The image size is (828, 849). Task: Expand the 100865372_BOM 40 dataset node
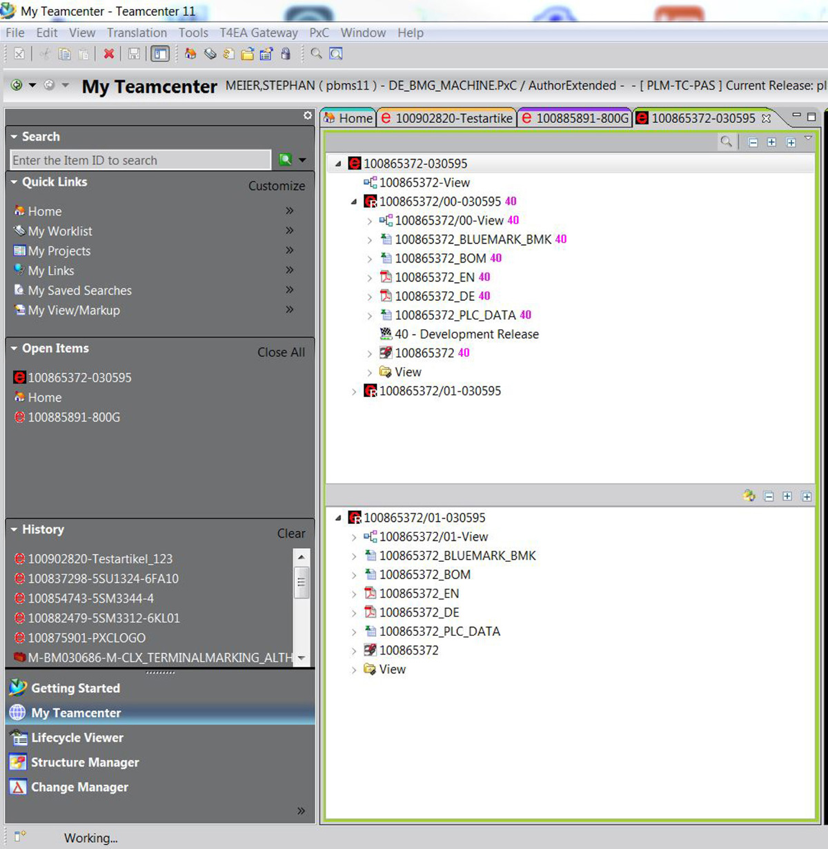(370, 259)
